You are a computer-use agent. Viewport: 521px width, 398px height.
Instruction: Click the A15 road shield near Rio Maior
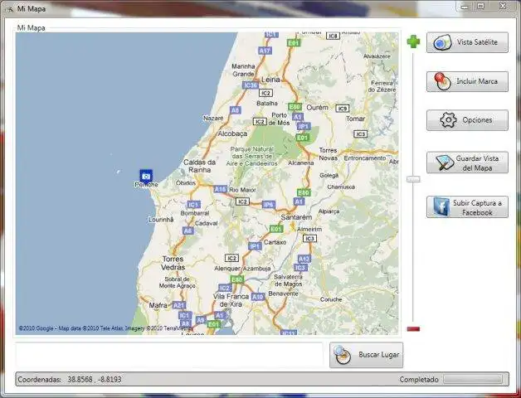tap(221, 189)
